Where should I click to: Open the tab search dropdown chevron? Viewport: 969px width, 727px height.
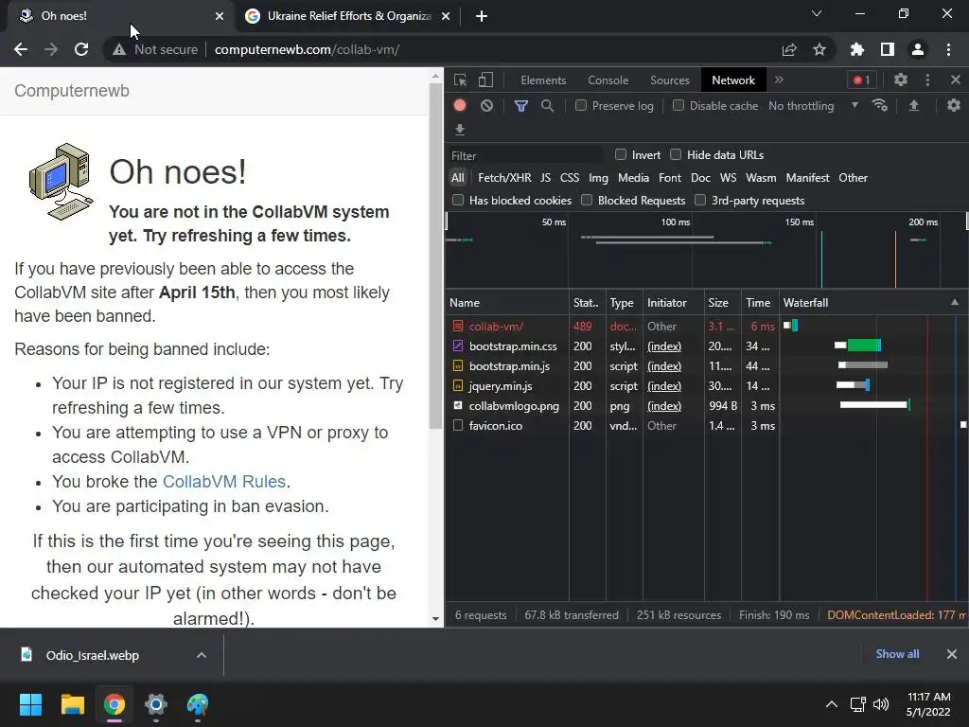pyautogui.click(x=817, y=13)
